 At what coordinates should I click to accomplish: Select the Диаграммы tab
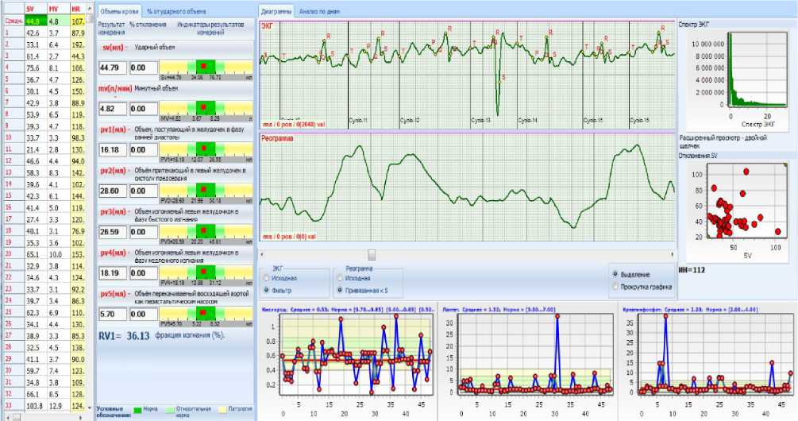[276, 11]
